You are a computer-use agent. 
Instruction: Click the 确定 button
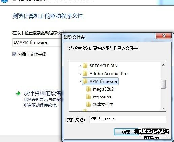pyautogui.click(x=126, y=132)
